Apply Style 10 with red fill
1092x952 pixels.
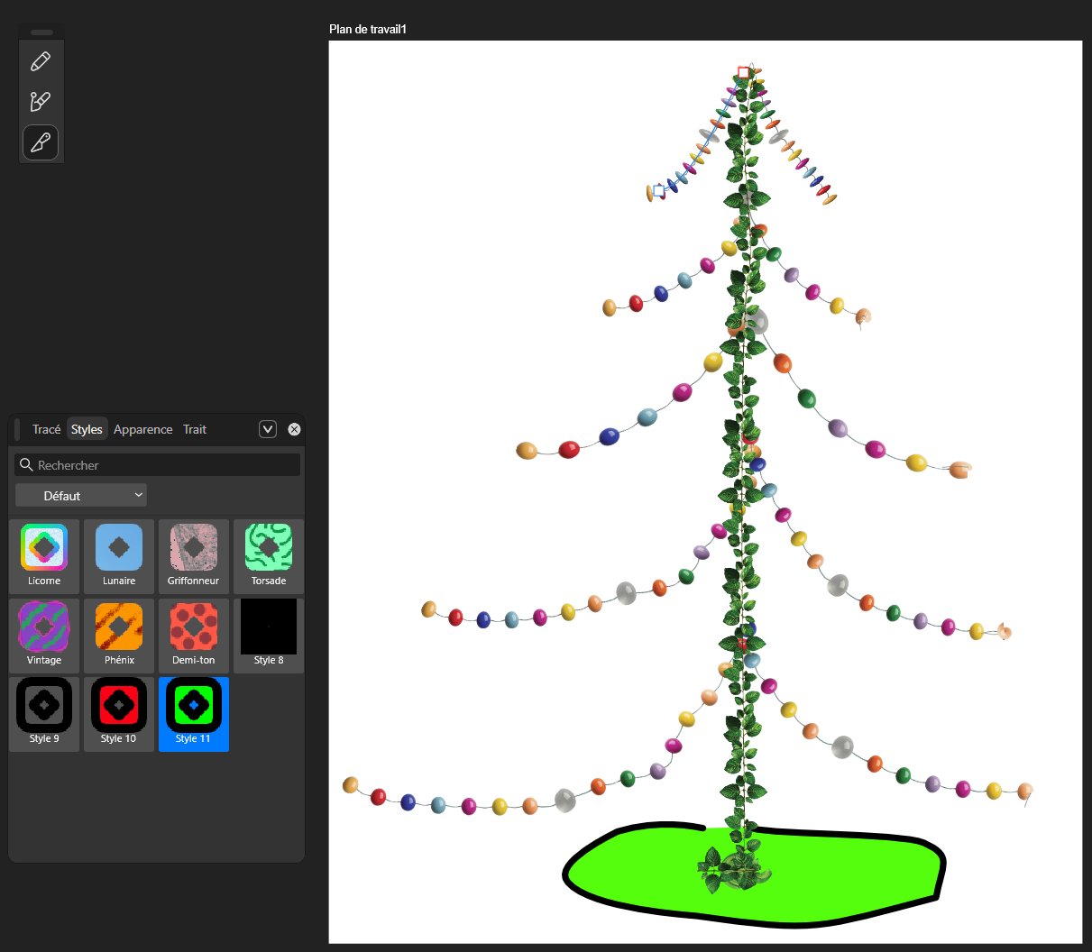pyautogui.click(x=119, y=713)
